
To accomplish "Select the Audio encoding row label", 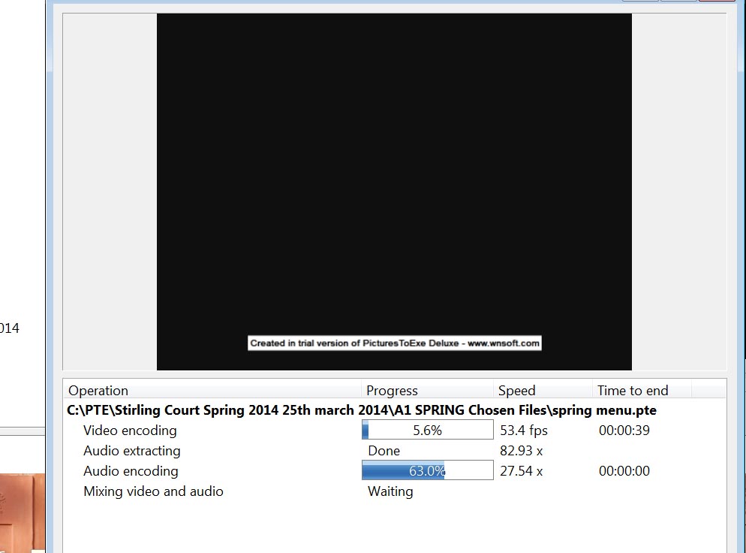I will pyautogui.click(x=131, y=471).
